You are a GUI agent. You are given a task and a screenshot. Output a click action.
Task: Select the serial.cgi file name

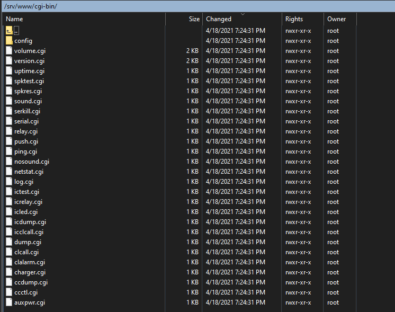coord(26,121)
